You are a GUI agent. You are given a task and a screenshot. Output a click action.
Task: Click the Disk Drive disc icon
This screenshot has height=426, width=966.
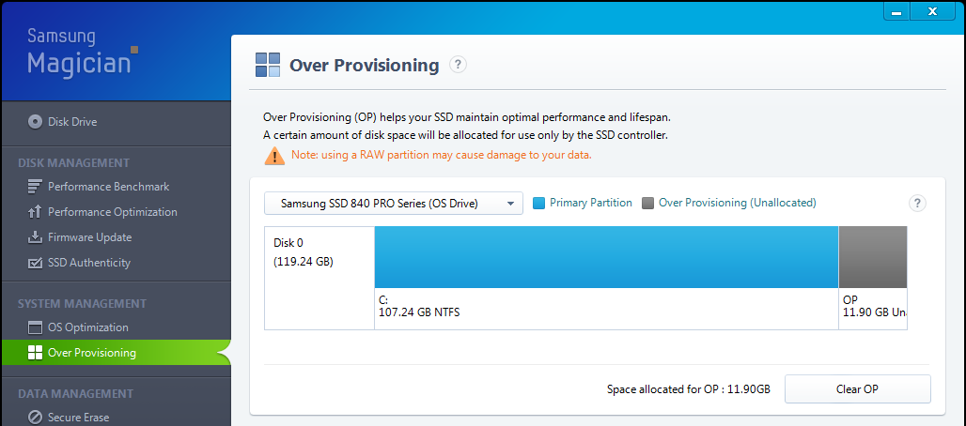coord(35,122)
